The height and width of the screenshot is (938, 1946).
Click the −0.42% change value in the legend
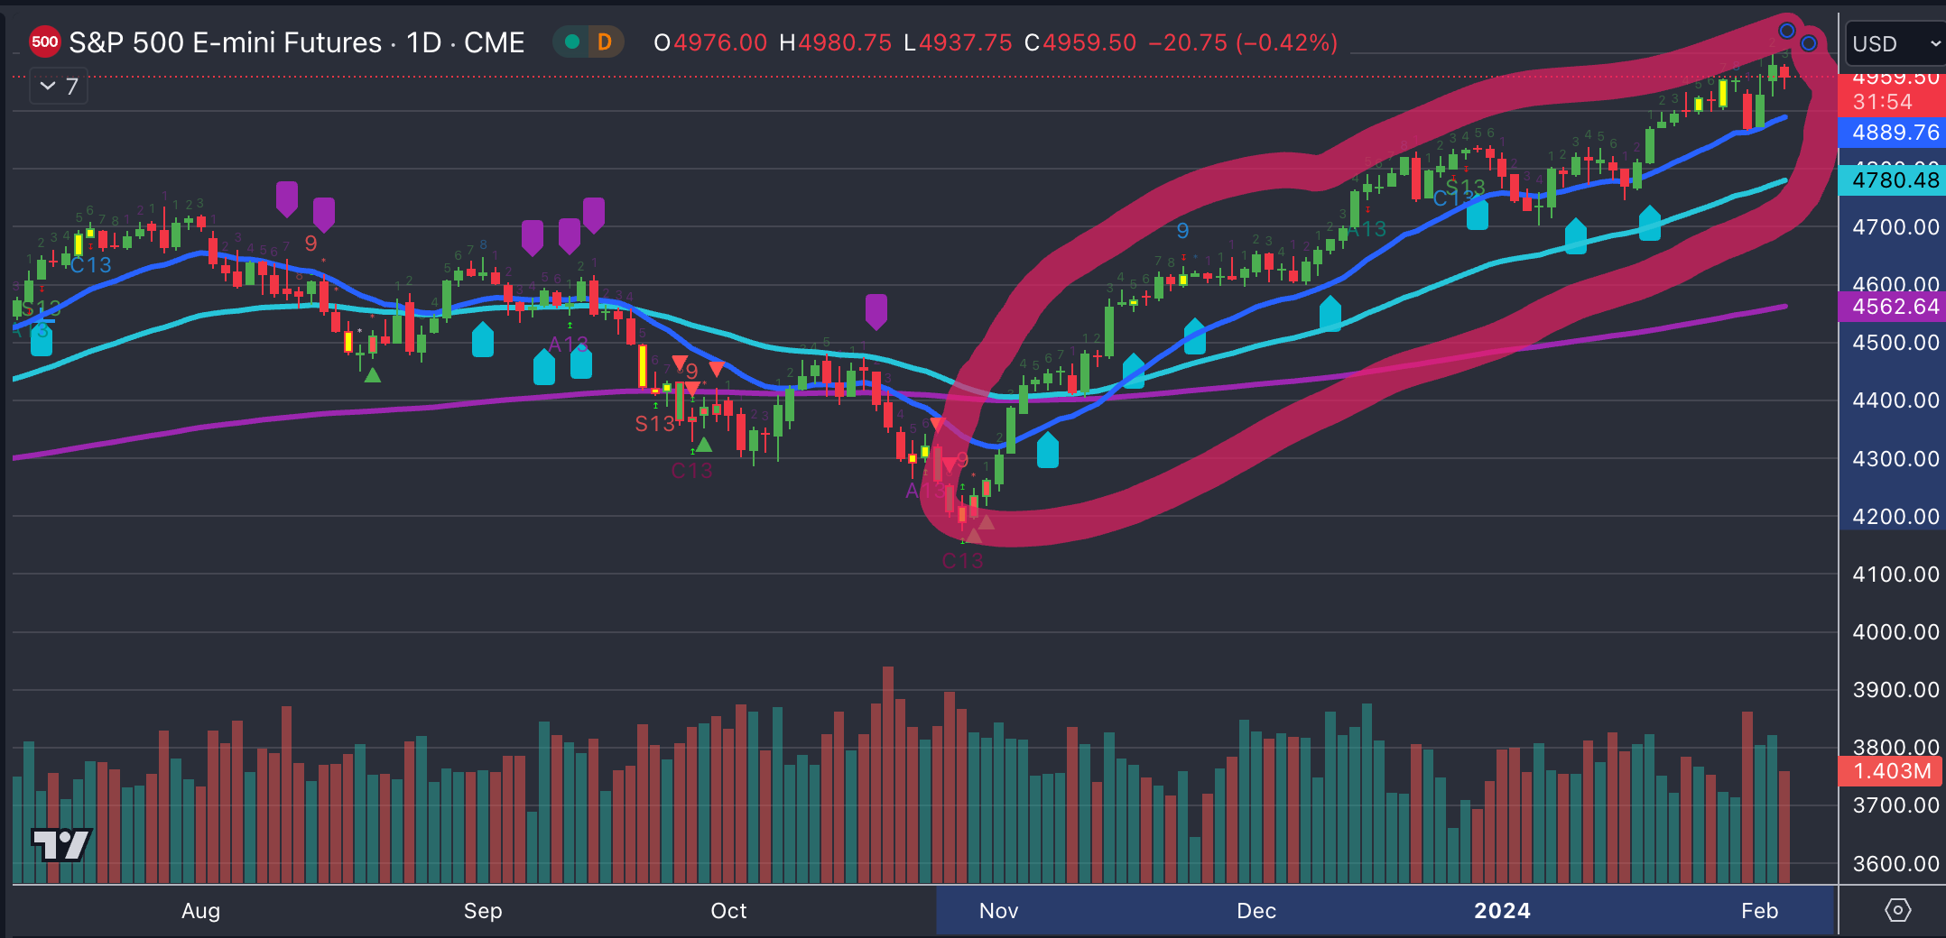pos(1291,42)
